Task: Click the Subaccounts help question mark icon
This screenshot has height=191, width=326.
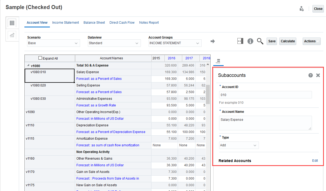Action: [x=311, y=75]
